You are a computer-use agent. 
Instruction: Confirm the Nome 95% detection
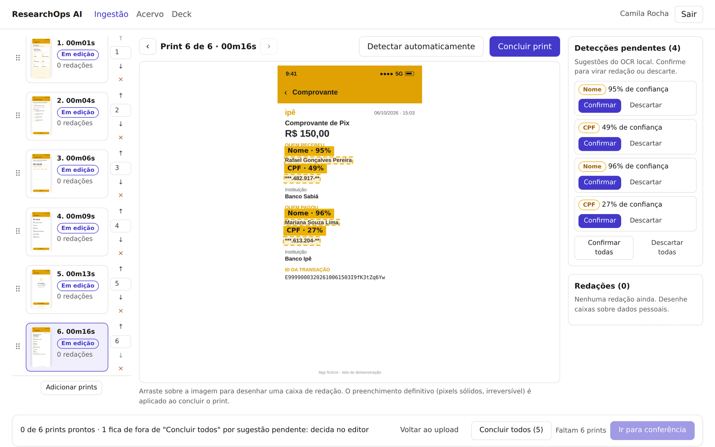[x=599, y=105]
